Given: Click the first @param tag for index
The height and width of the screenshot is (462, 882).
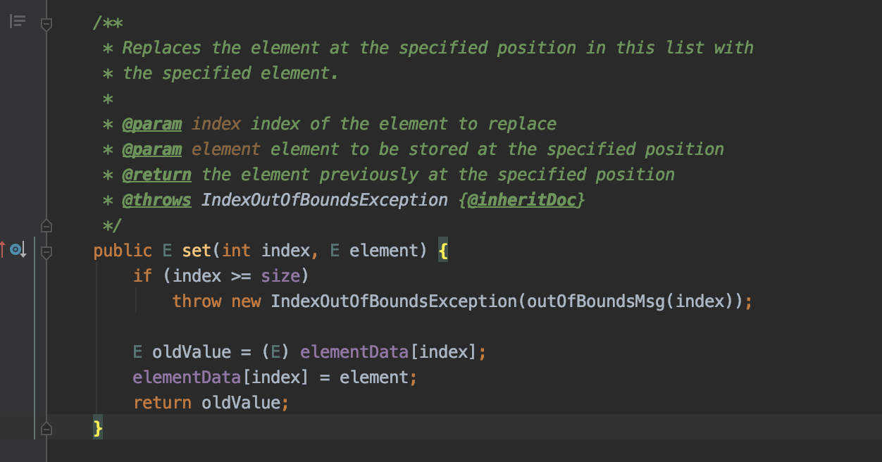Looking at the screenshot, I should (x=151, y=124).
